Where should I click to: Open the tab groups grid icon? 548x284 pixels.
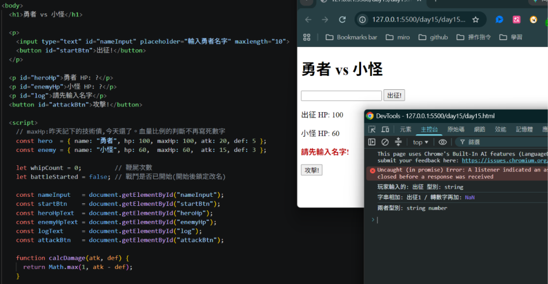click(x=307, y=37)
